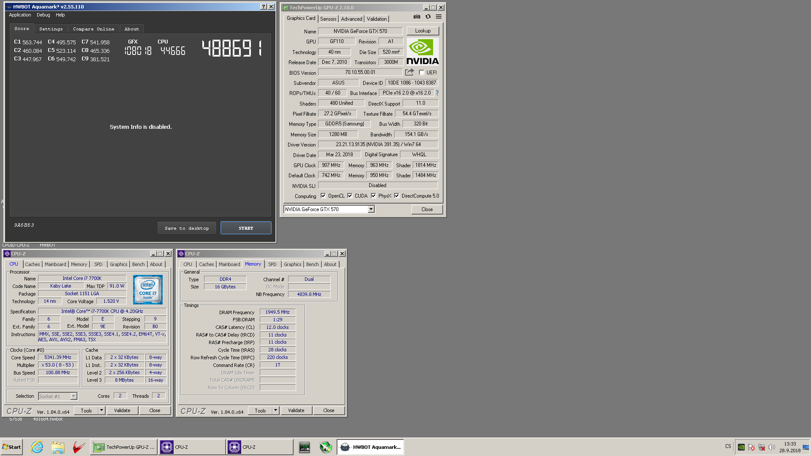
Task: Toggle the DirectCompute 5.0 checkbox
Action: [397, 196]
